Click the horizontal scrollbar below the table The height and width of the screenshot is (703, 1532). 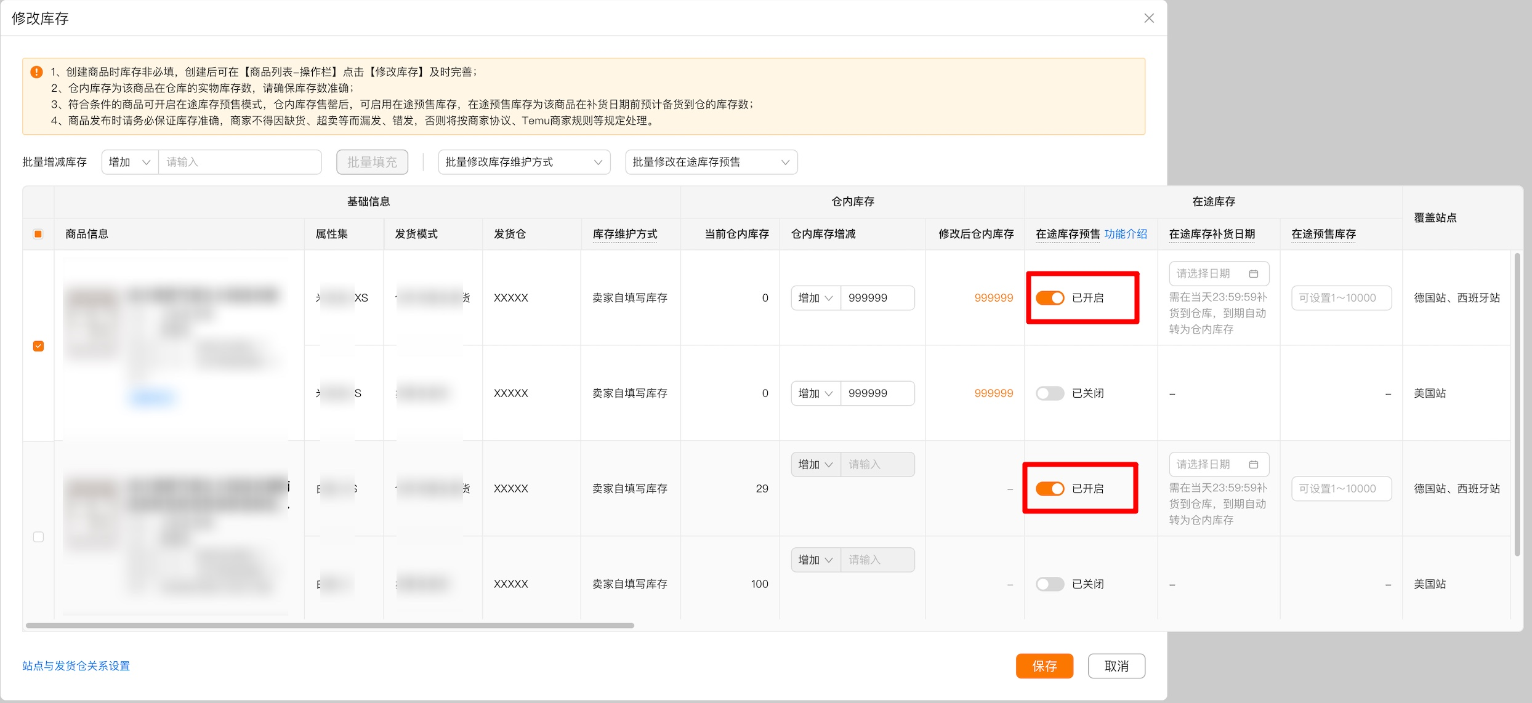coord(329,625)
